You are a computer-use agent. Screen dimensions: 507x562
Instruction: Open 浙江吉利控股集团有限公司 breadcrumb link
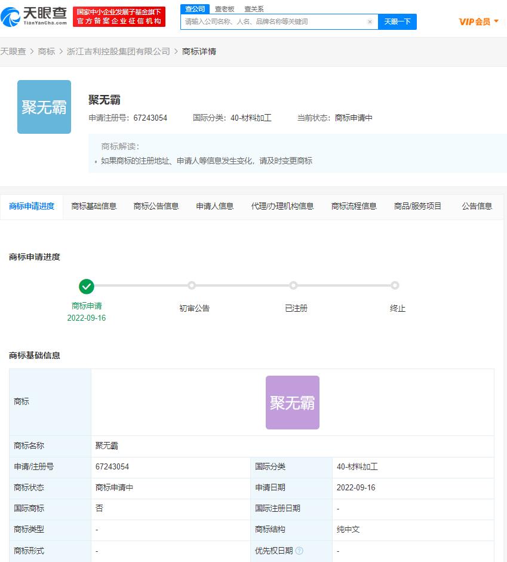[x=118, y=51]
